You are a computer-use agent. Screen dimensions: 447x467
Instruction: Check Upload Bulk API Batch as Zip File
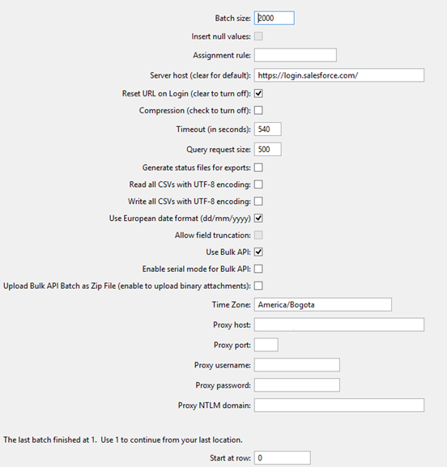pos(258,286)
